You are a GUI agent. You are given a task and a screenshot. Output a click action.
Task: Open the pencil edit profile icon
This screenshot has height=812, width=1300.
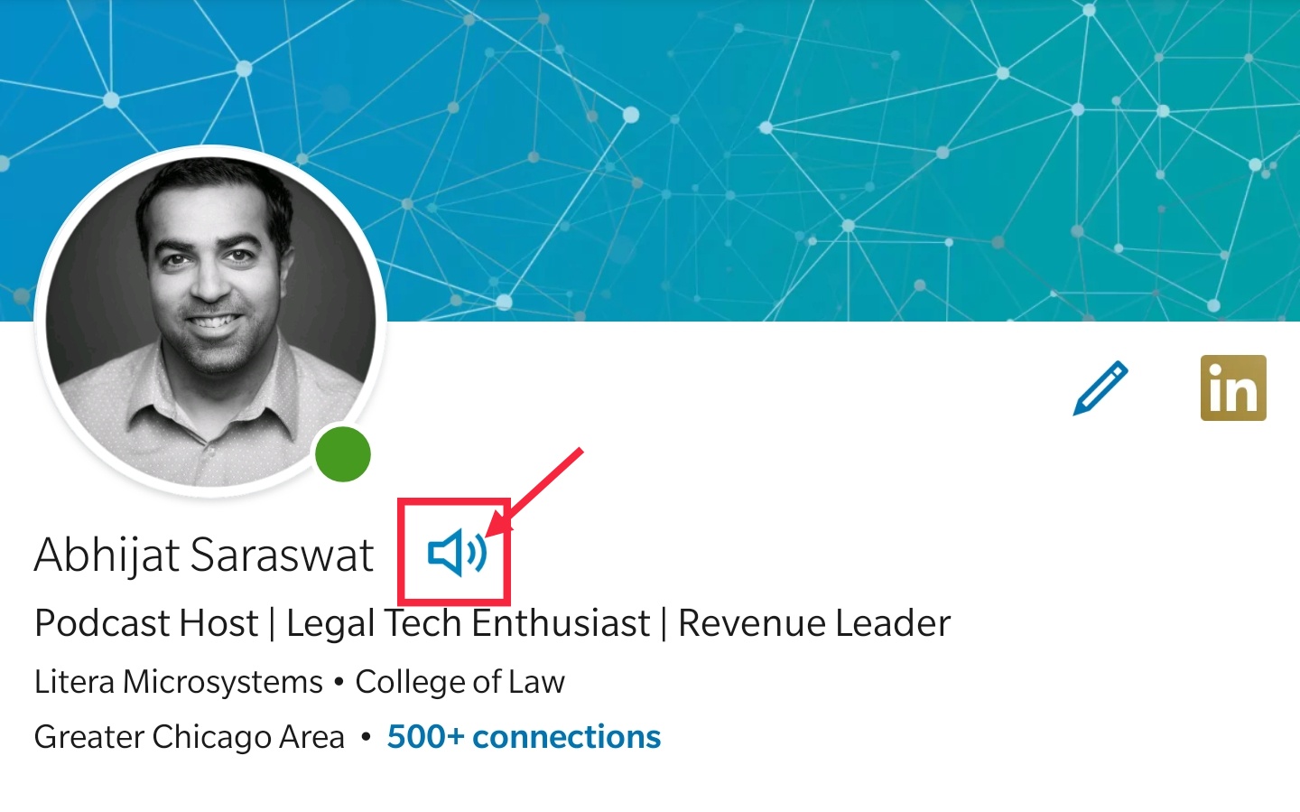[x=1100, y=388]
